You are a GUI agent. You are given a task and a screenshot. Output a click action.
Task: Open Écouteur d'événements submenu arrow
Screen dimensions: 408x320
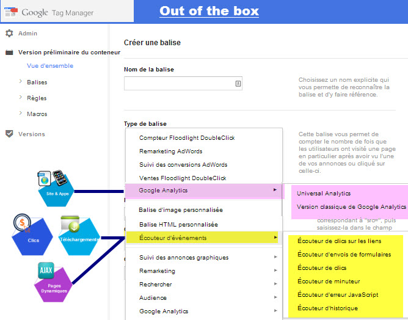pos(275,238)
